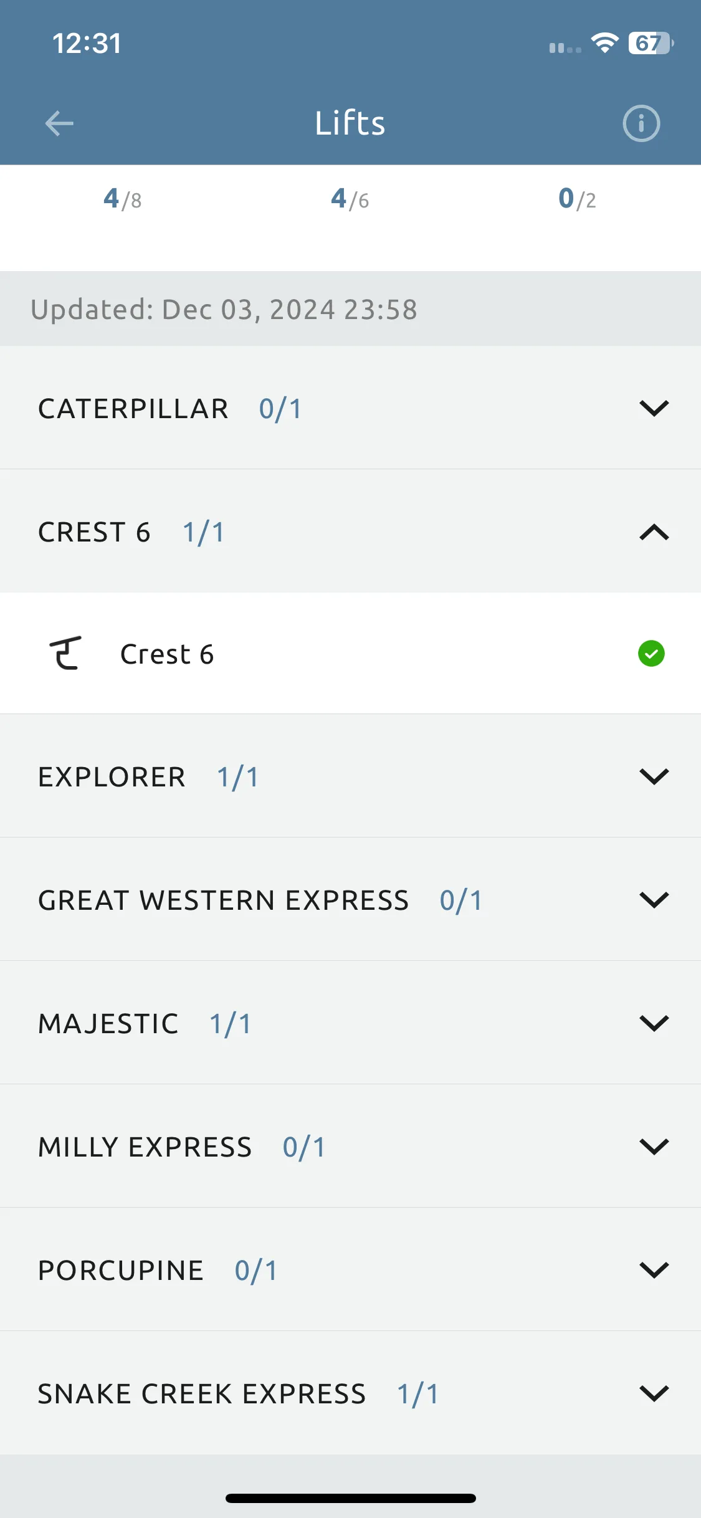This screenshot has width=701, height=1518.
Task: Expand the Majestic section chevron
Action: point(654,1023)
